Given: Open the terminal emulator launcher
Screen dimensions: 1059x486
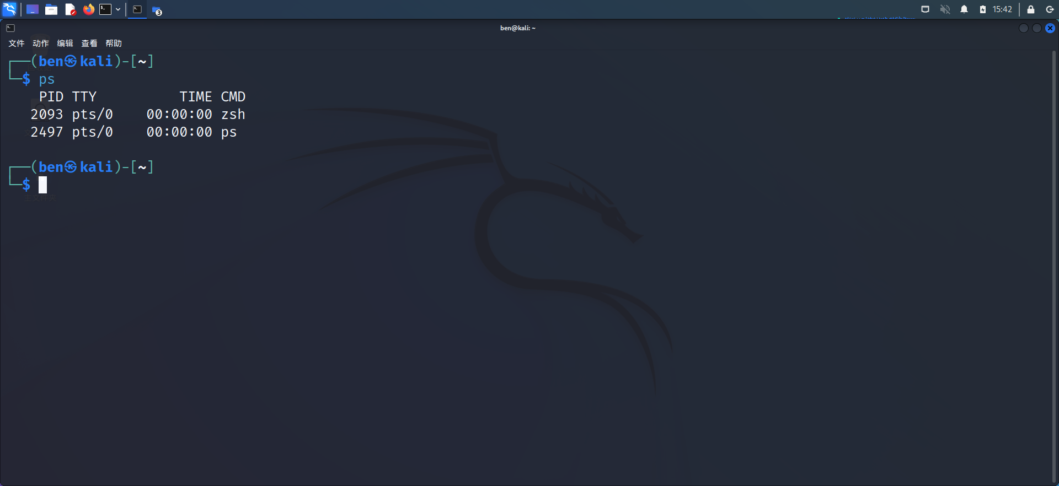Looking at the screenshot, I should coord(105,9).
